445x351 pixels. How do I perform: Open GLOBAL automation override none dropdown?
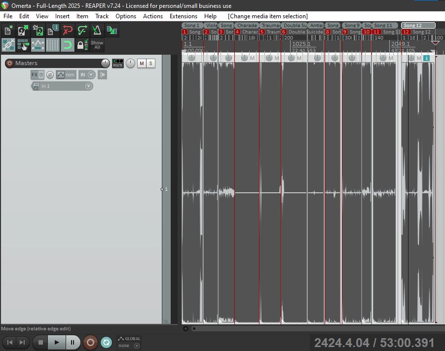129,346
